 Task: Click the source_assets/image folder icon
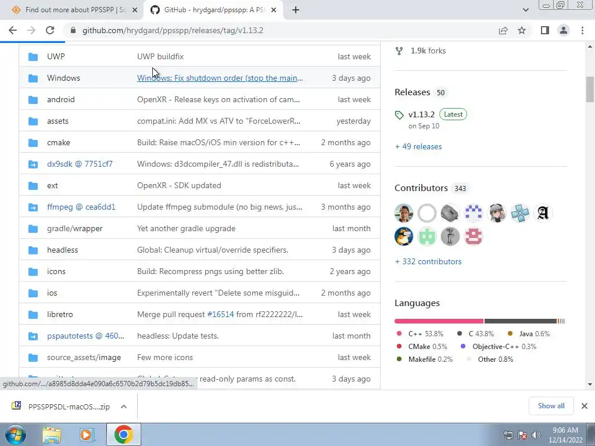[33, 358]
